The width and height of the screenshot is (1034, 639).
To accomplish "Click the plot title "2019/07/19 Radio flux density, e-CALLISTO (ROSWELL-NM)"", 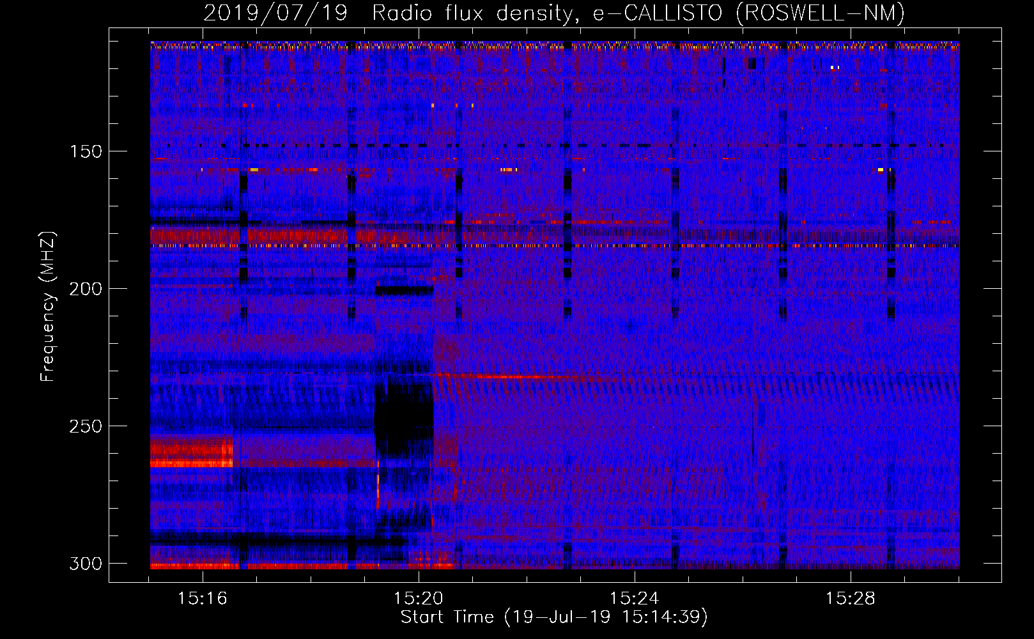I will (x=554, y=13).
